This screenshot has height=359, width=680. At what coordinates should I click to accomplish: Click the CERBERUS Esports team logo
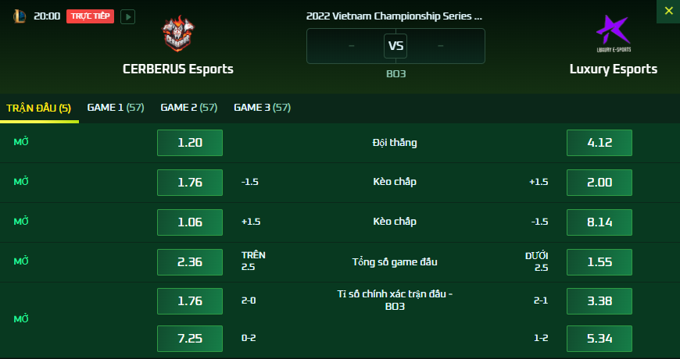[177, 34]
